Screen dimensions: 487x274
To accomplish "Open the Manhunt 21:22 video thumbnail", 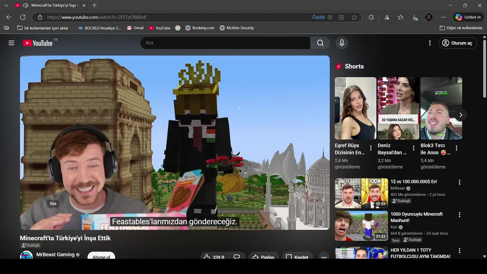I will coord(361,226).
